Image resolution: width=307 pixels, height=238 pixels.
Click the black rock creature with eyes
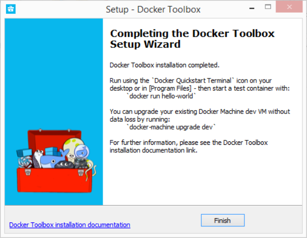[64, 165]
